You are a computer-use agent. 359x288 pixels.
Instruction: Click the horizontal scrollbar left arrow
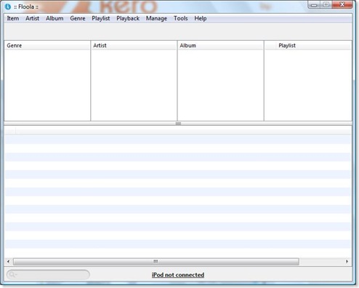(8, 261)
